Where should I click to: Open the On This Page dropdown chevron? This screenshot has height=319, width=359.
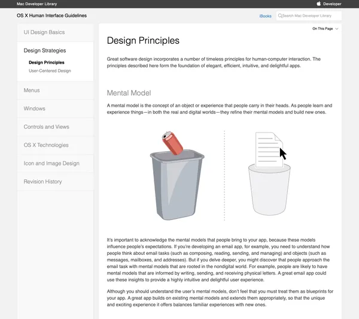coord(336,29)
